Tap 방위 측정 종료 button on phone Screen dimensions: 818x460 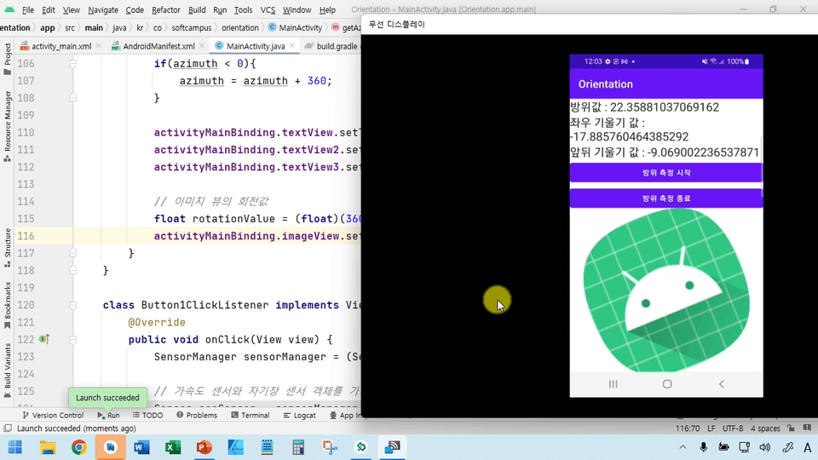tap(666, 198)
